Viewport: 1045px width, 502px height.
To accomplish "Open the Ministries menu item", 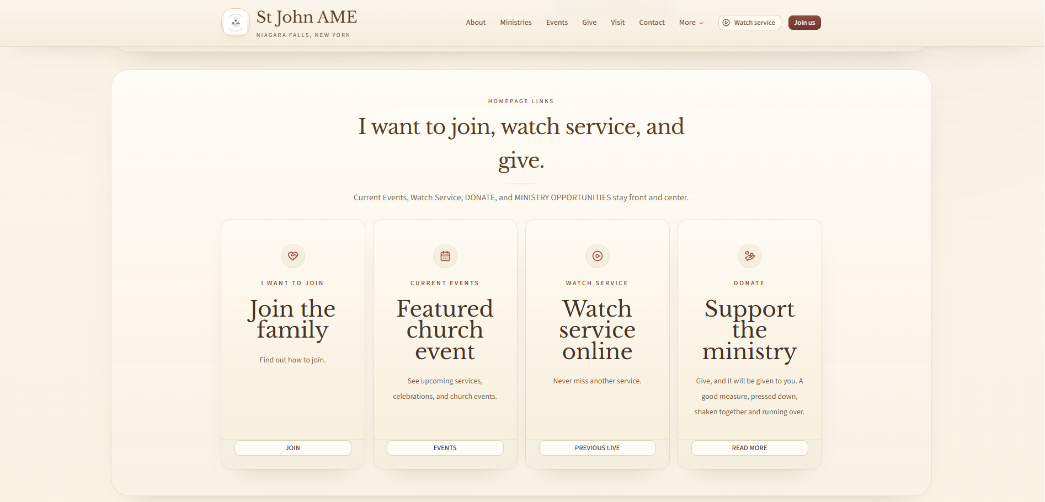I will [515, 23].
